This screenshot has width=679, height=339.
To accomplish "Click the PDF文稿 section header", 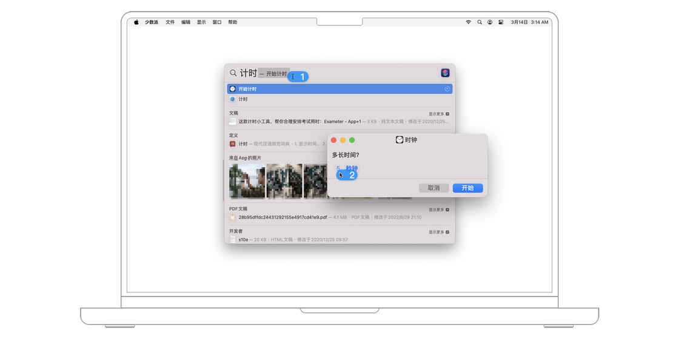I will pyautogui.click(x=238, y=209).
